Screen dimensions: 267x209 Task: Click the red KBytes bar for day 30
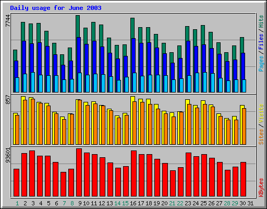(x=244, y=179)
